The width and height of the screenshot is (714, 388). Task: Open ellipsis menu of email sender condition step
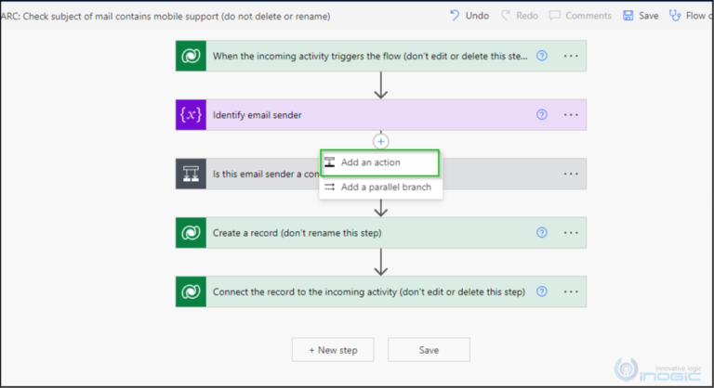pos(571,174)
